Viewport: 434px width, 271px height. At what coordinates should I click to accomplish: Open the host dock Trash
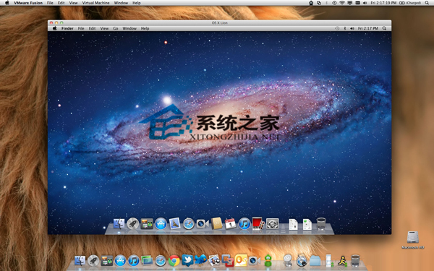coord(355,260)
